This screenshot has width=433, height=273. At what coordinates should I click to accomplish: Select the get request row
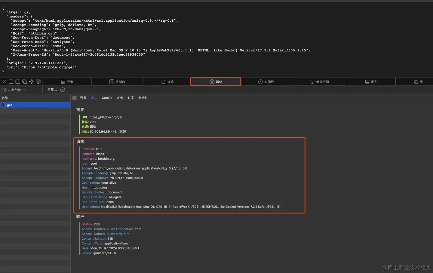[x=35, y=105]
